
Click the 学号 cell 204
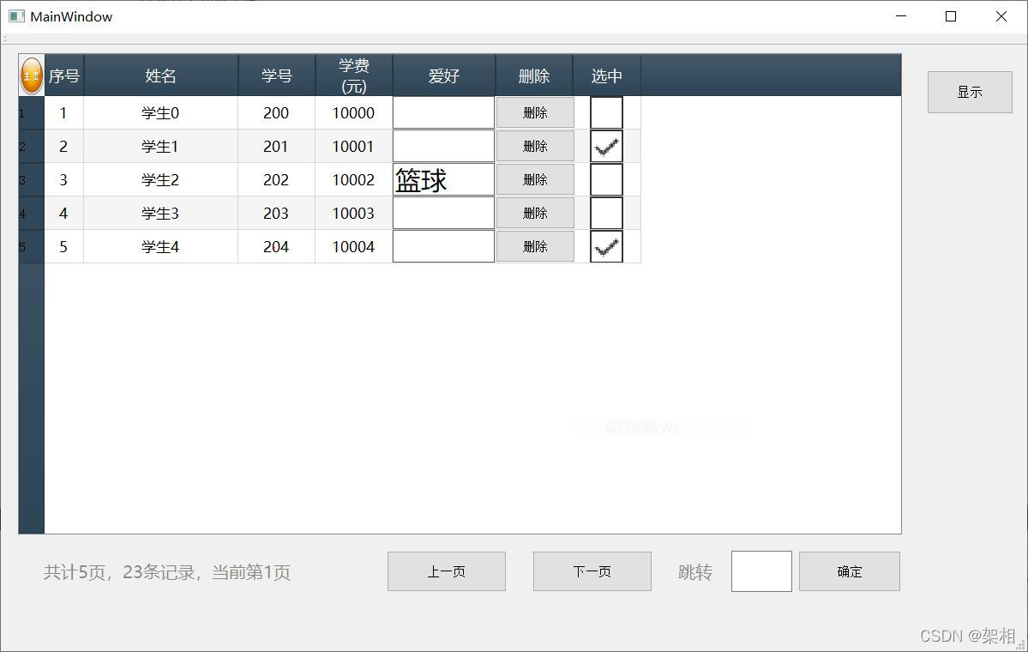(277, 246)
